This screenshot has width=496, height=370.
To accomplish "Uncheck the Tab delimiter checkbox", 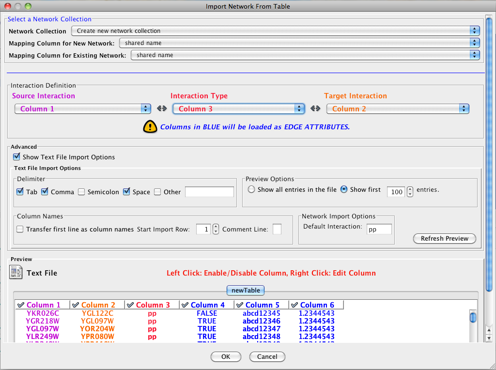I will coord(20,192).
